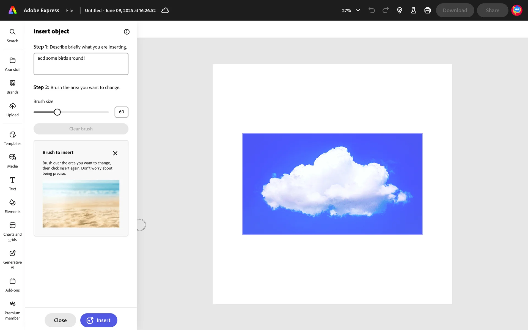Open the Media panel
The height and width of the screenshot is (330, 528).
click(12, 161)
